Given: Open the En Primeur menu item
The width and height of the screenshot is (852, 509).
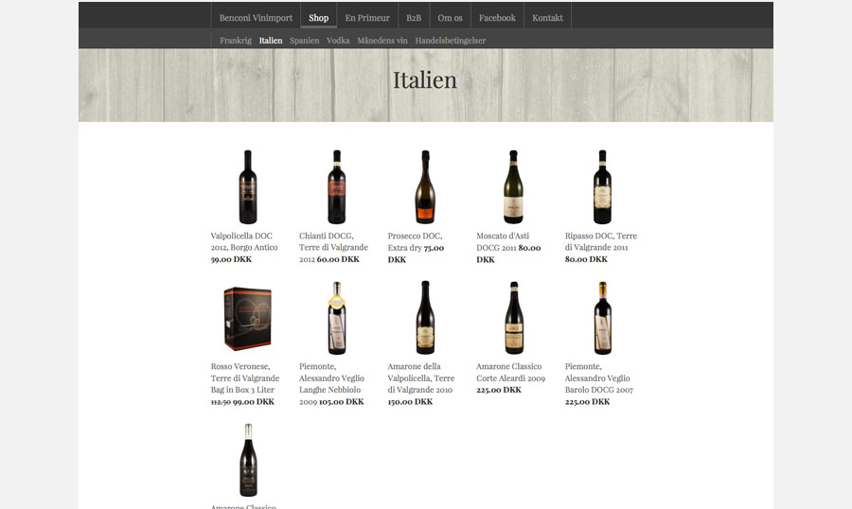Looking at the screenshot, I should coord(367,18).
